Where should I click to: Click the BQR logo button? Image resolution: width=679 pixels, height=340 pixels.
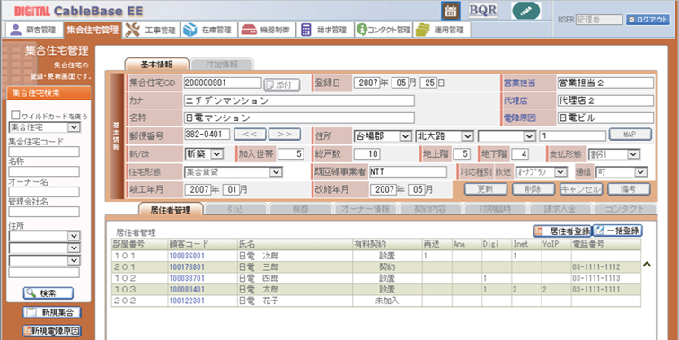(483, 11)
